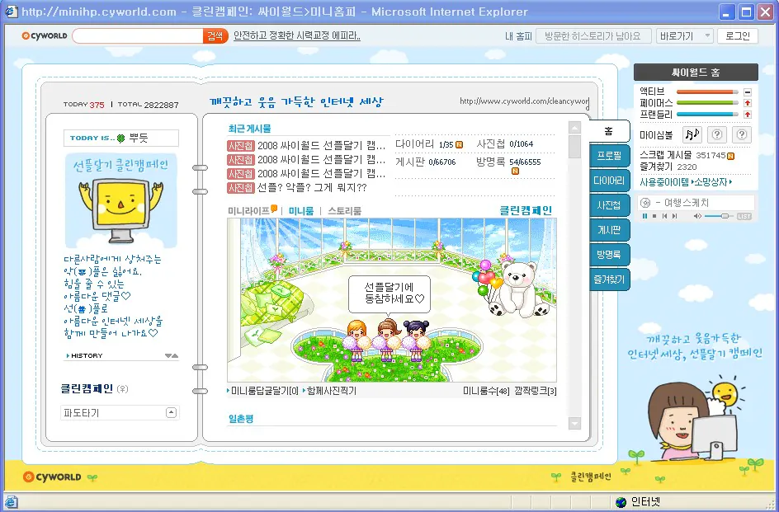779x512 pixels.
Task: Open the 사진첩 0/1064 link
Action: pyautogui.click(x=504, y=143)
